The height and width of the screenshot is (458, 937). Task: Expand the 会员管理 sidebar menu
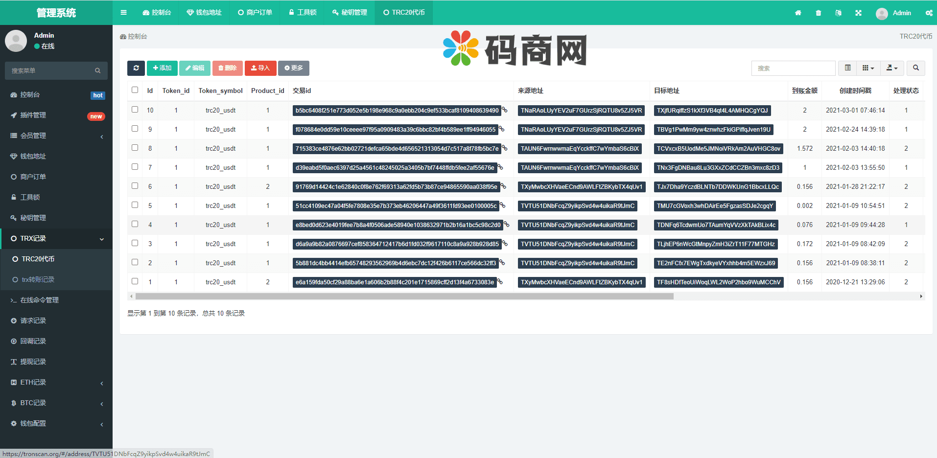tap(56, 136)
